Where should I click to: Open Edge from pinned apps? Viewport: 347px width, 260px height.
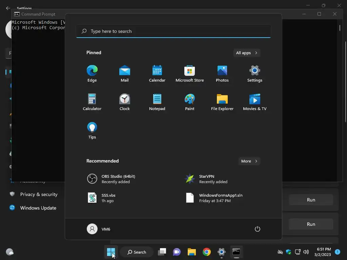92,74
